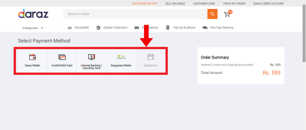Choose Internet Banking / UnionPay Card label
Screen dimensions: 306x130
pos(91,67)
